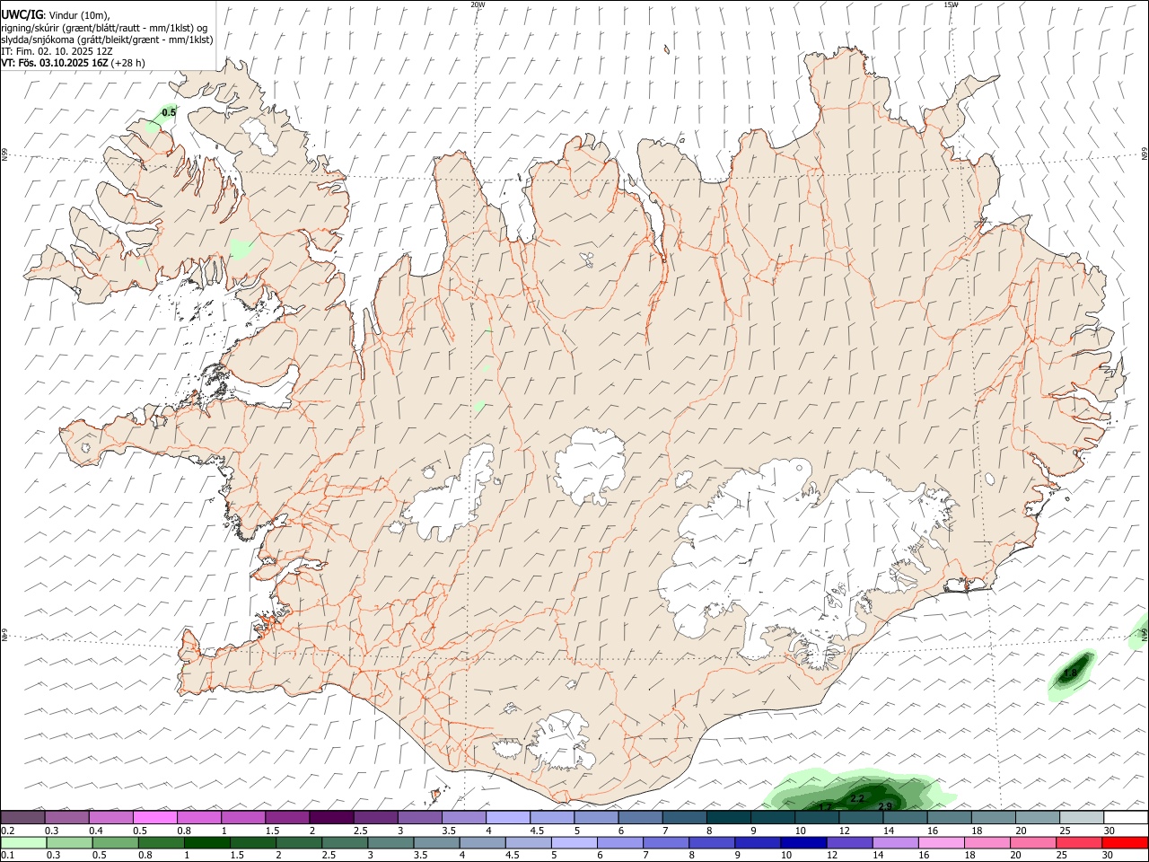Image resolution: width=1149 pixels, height=862 pixels.
Task: Click the dark teal 8 swatch in the top scale
Action: tap(729, 818)
